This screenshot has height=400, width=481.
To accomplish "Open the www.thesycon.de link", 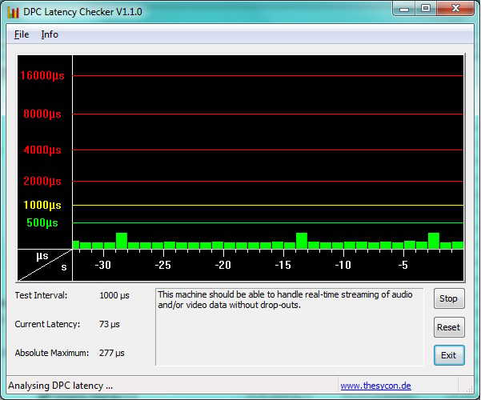I will 375,386.
